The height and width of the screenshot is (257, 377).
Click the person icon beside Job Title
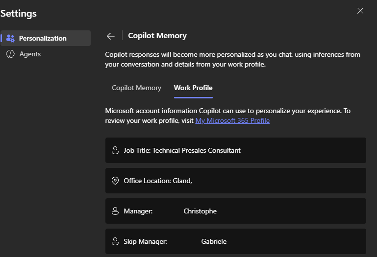(115, 150)
